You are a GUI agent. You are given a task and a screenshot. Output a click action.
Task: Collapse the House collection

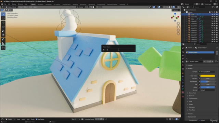pos(185,12)
